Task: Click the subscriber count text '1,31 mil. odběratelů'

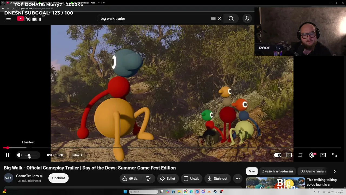Action: [28, 181]
